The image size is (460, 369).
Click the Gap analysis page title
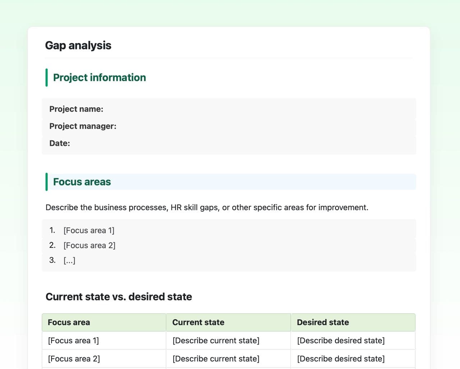coord(78,46)
